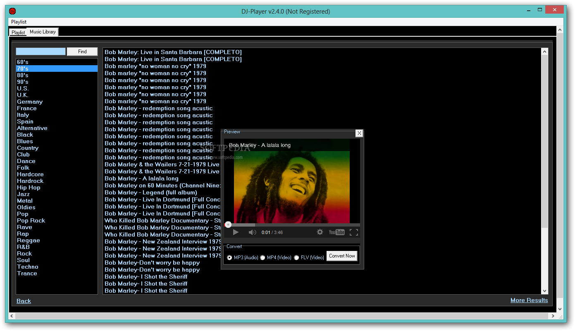Image resolution: width=575 pixels, height=331 pixels.
Task: Follow the Back link
Action: [24, 301]
